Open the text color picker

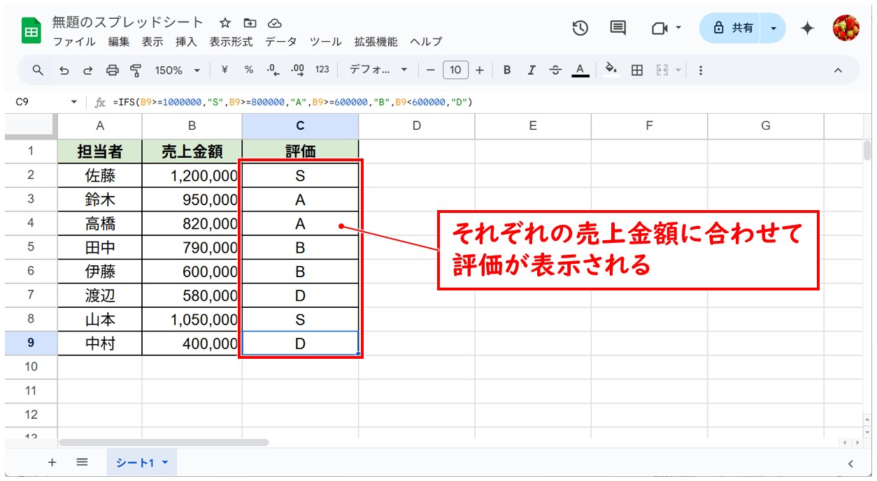click(579, 70)
